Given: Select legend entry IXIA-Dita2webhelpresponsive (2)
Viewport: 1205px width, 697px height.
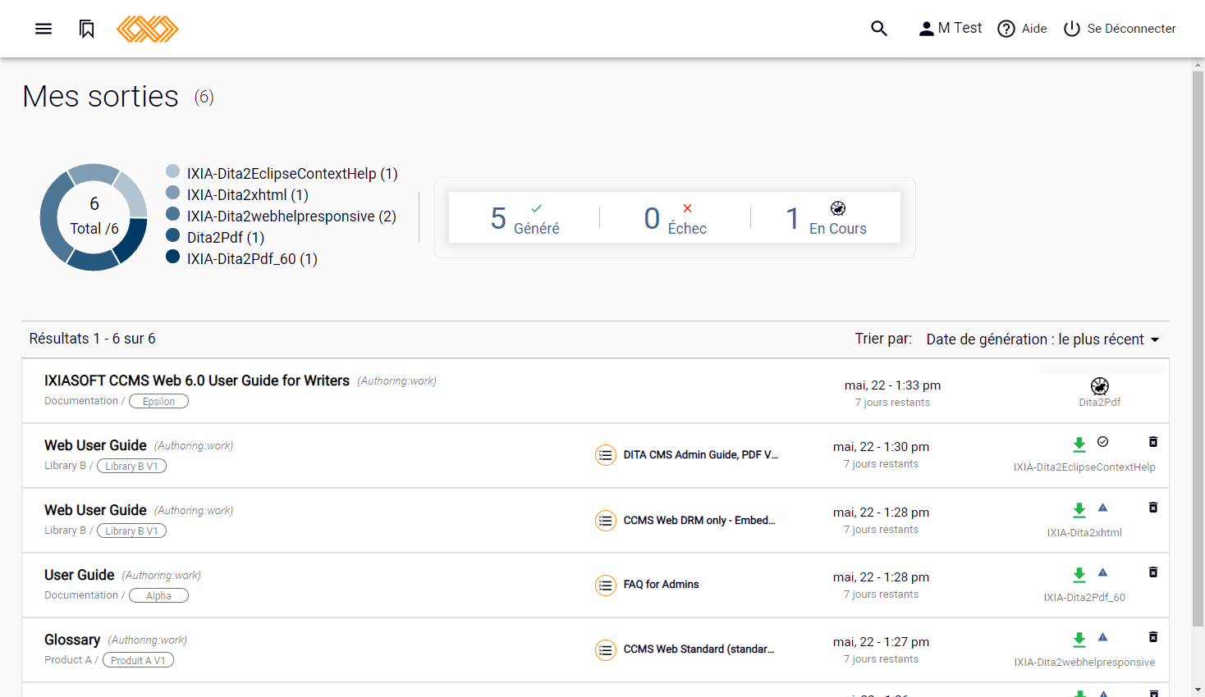Looking at the screenshot, I should tap(291, 216).
